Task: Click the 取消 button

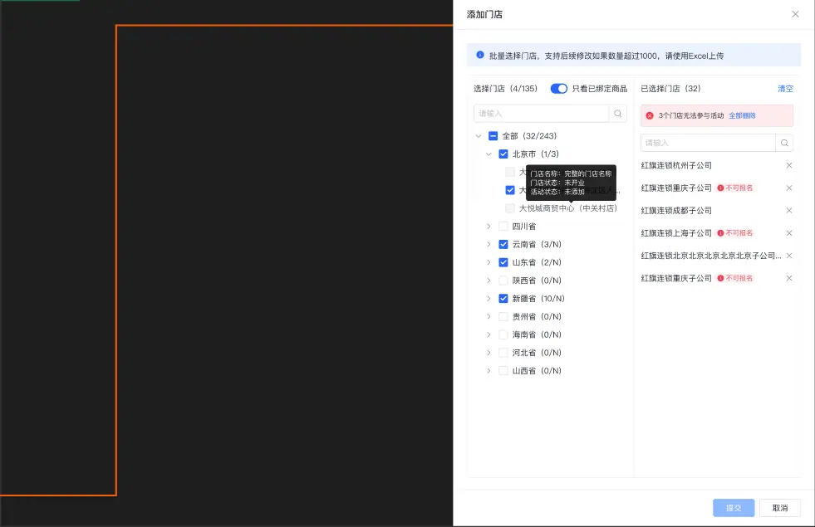Action: point(779,508)
